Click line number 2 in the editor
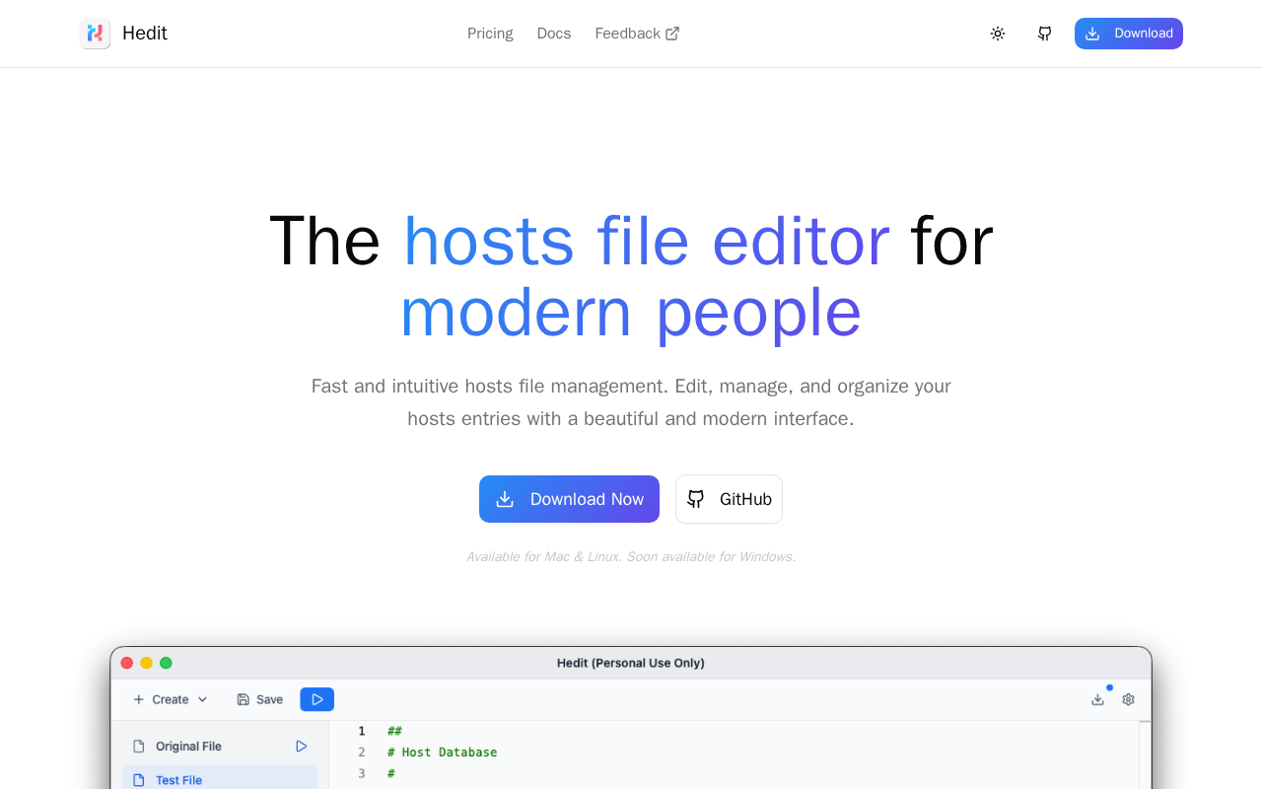The image size is (1262, 789). (x=362, y=753)
